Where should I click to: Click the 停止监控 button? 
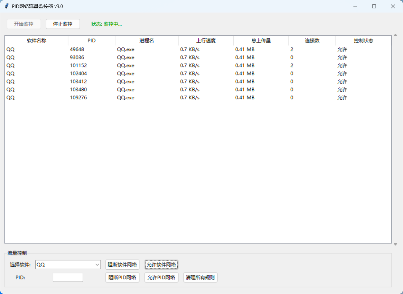coord(63,24)
